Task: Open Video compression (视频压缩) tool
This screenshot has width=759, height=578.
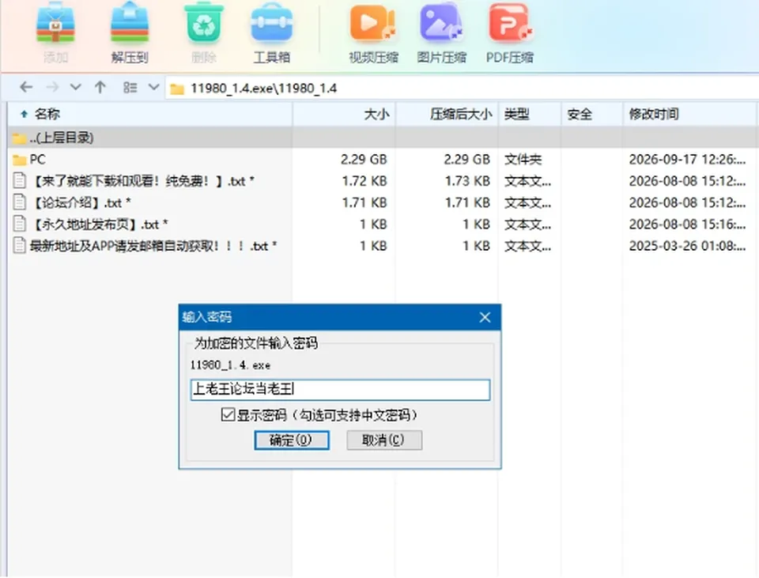Action: click(372, 23)
